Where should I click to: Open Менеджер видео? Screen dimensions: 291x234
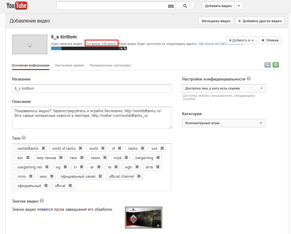[216, 21]
